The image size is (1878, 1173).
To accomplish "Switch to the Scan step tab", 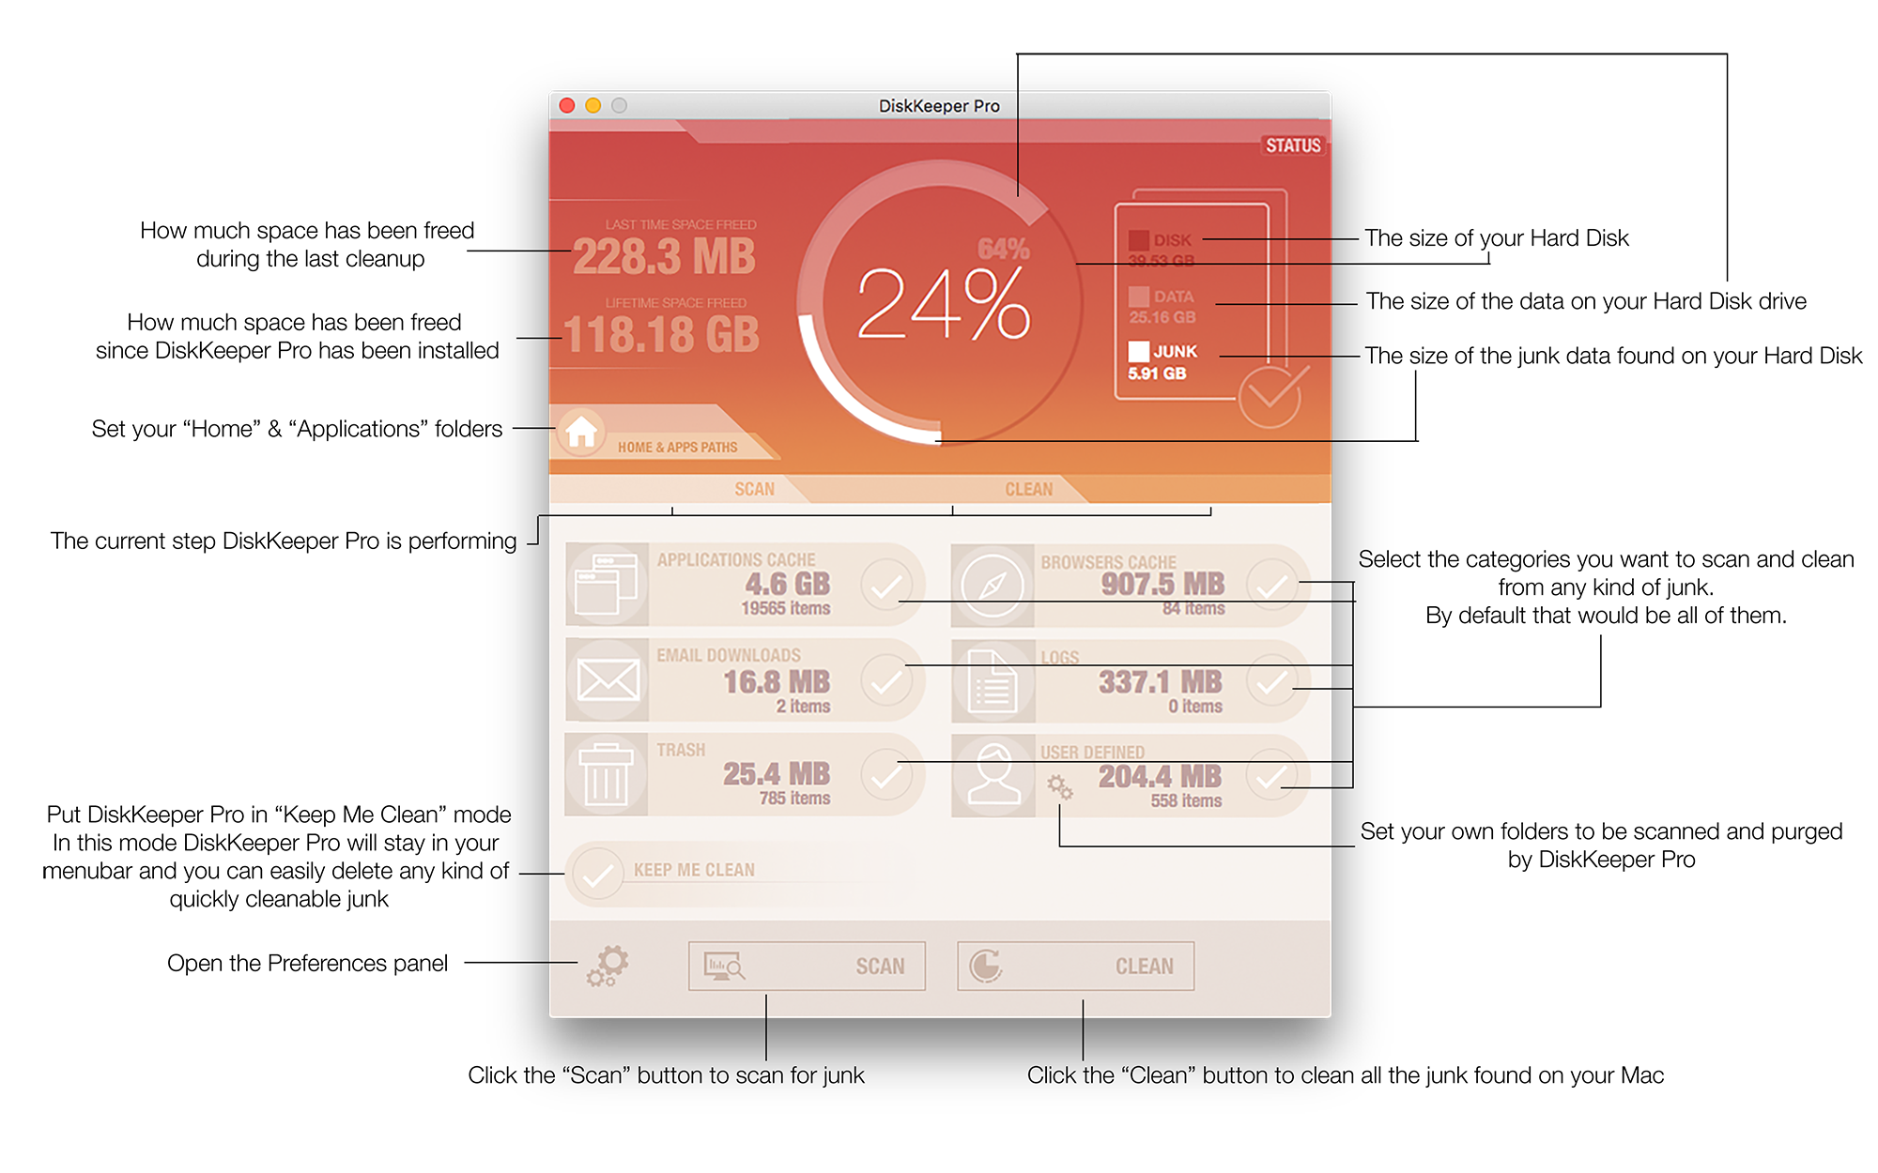I will 754,489.
